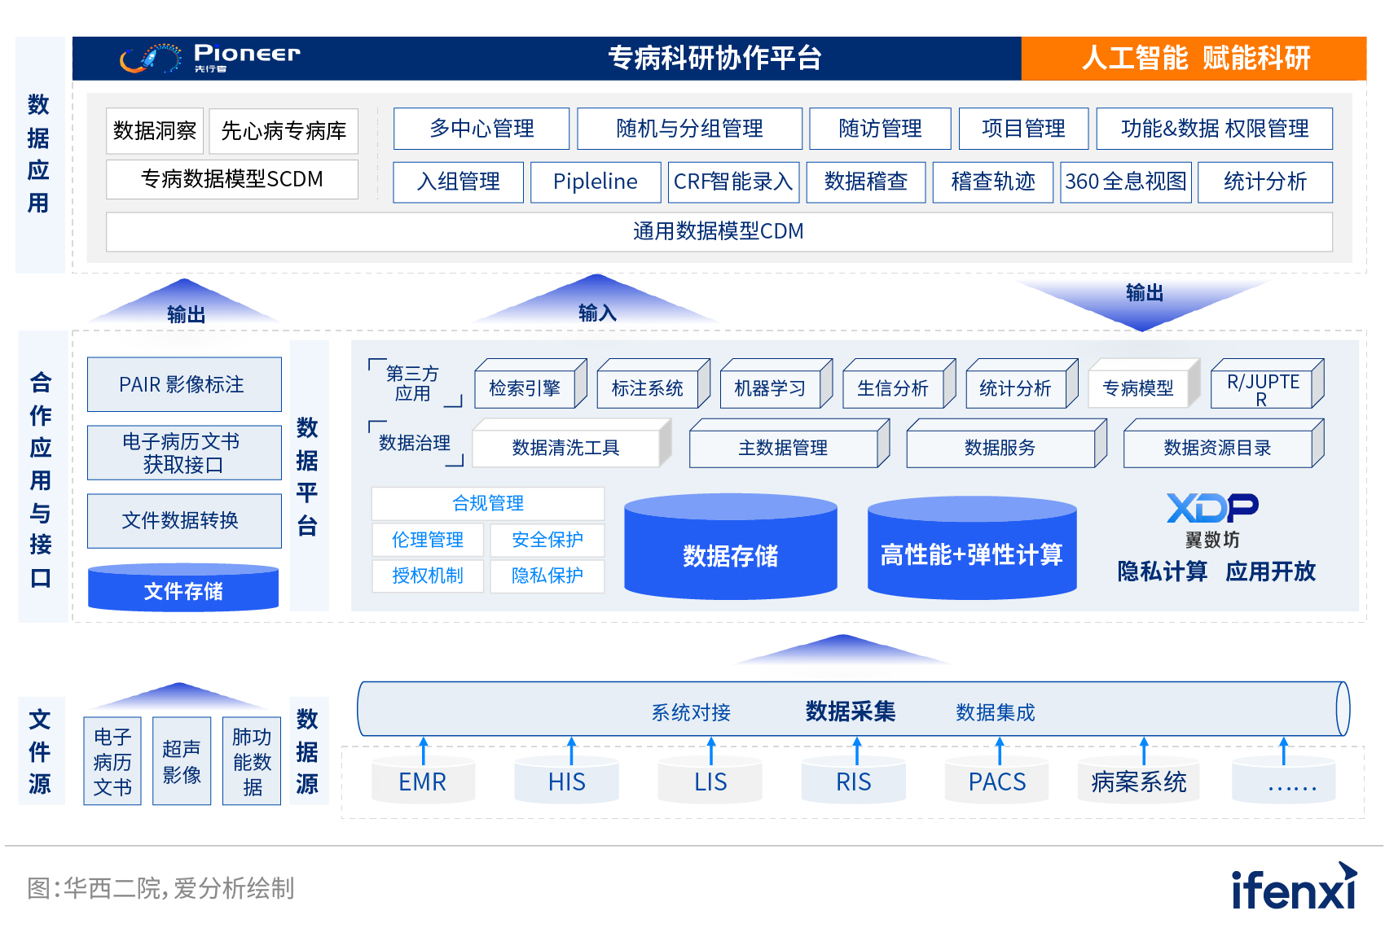Viewport: 1385px width, 937px height.
Task: Click the ifenxi logo
Action: pos(1294,887)
